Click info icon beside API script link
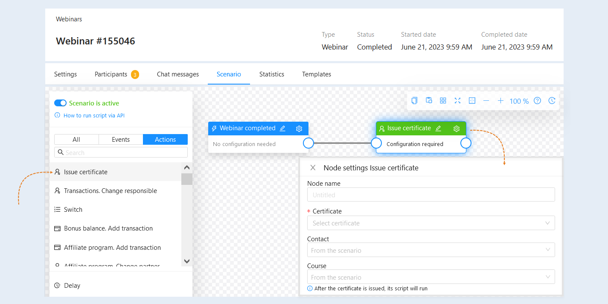Screen dimensions: 608x304 pos(57,115)
